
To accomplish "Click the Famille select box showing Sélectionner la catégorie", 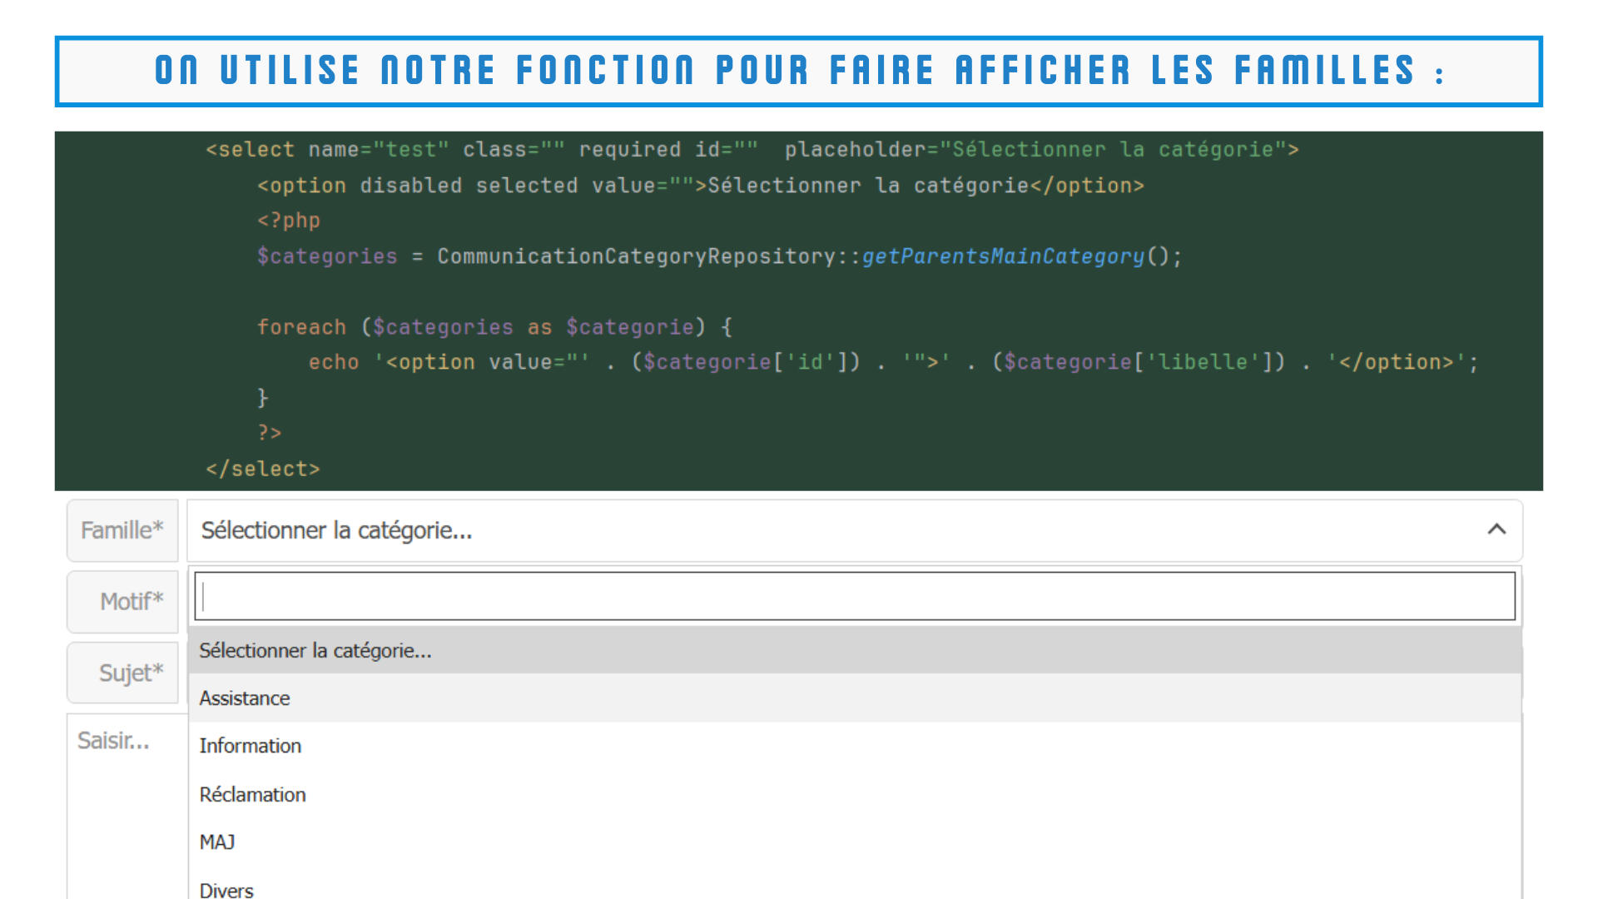I will [832, 530].
